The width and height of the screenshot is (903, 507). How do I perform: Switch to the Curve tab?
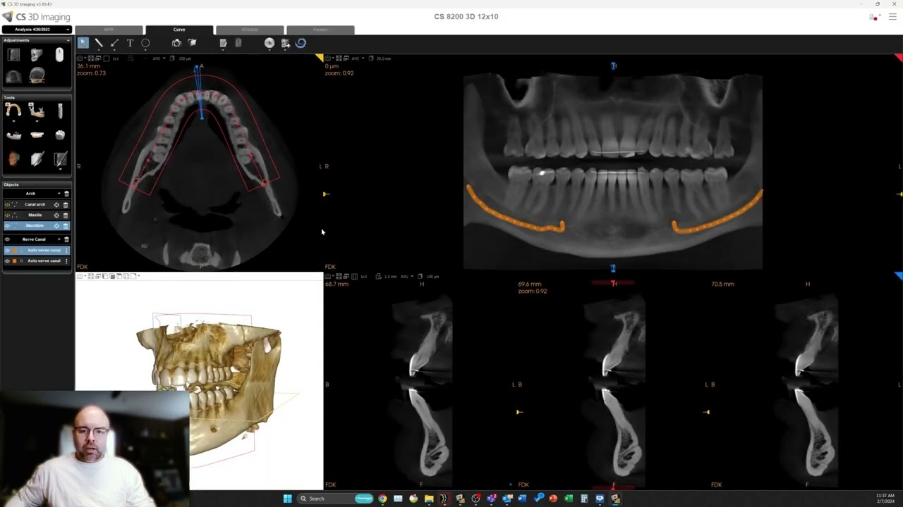(179, 30)
